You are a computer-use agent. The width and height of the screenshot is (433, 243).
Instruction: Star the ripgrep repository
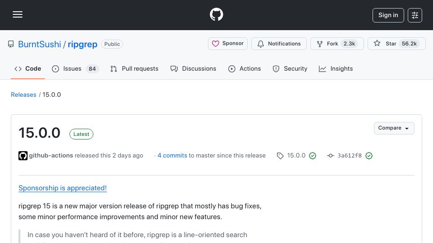click(x=396, y=44)
